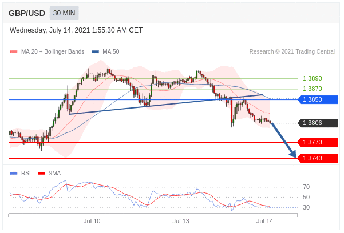Toggle the MA 50 legend entry
The height and width of the screenshot is (233, 344).
click(x=106, y=51)
